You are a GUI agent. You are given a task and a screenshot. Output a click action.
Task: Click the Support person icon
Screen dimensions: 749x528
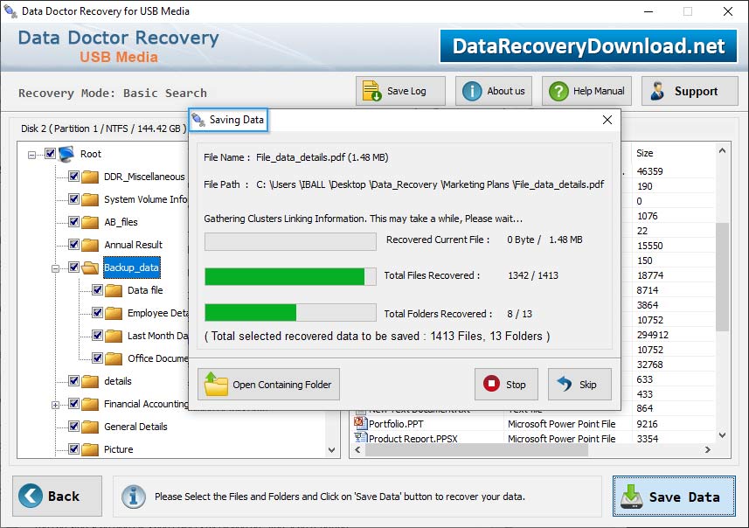click(657, 91)
